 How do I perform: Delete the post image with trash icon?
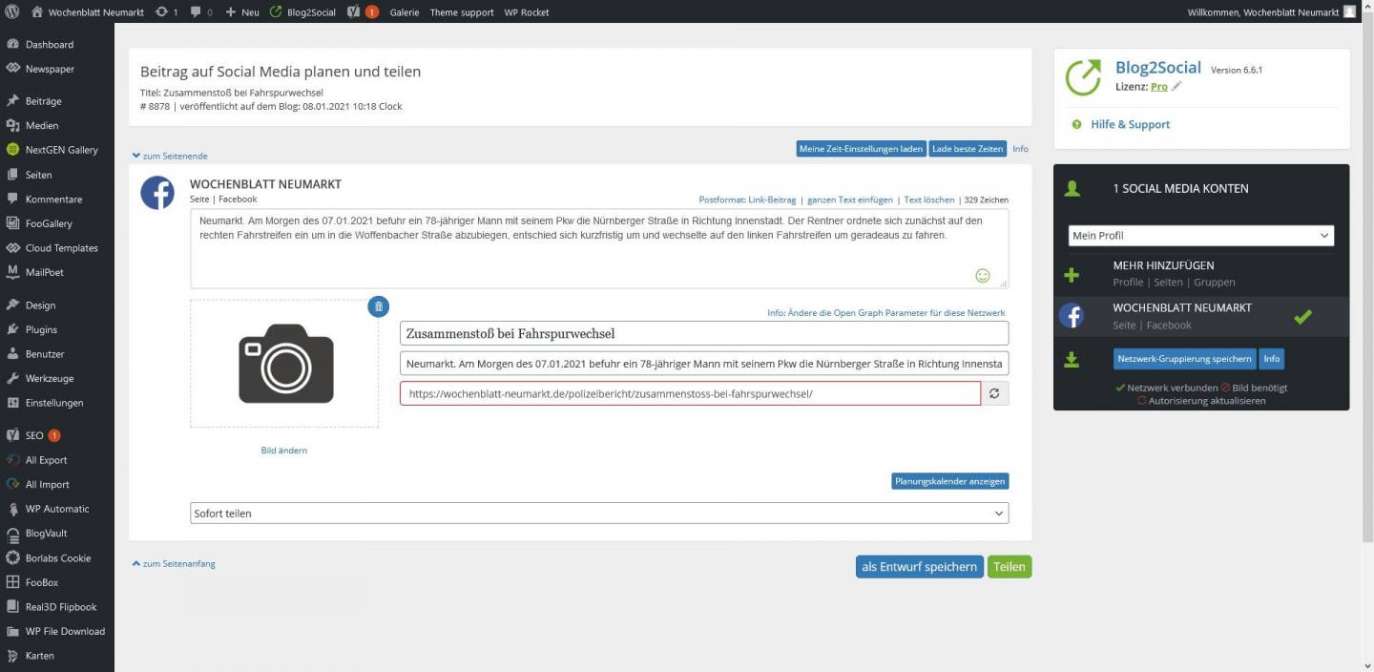point(379,306)
